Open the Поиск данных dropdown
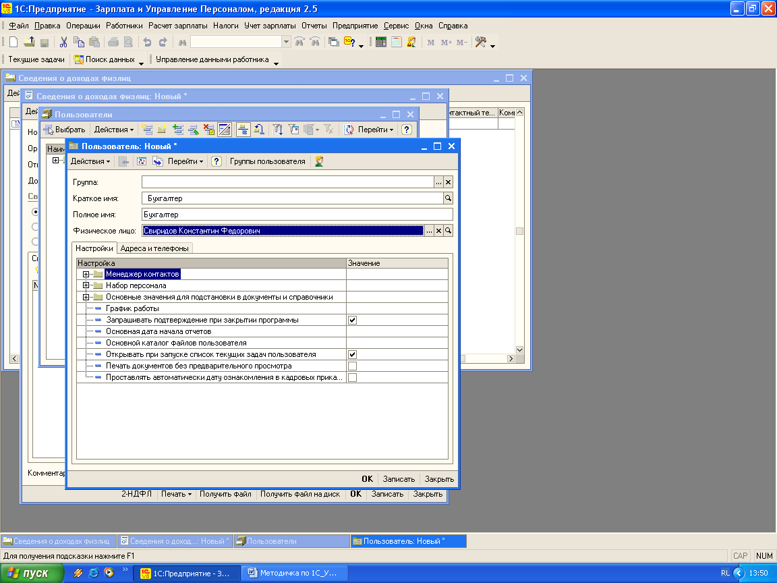This screenshot has width=777, height=583. [x=141, y=62]
